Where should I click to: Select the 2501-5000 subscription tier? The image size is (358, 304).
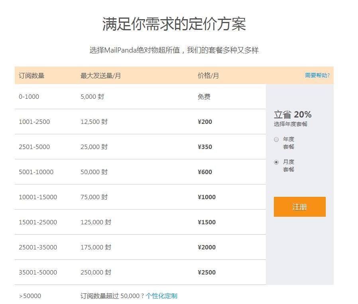click(34, 147)
